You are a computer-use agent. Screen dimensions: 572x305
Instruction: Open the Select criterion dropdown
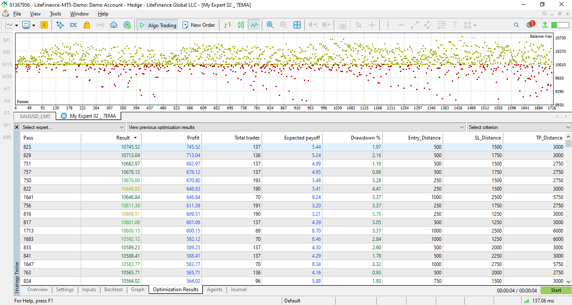pyautogui.click(x=519, y=127)
